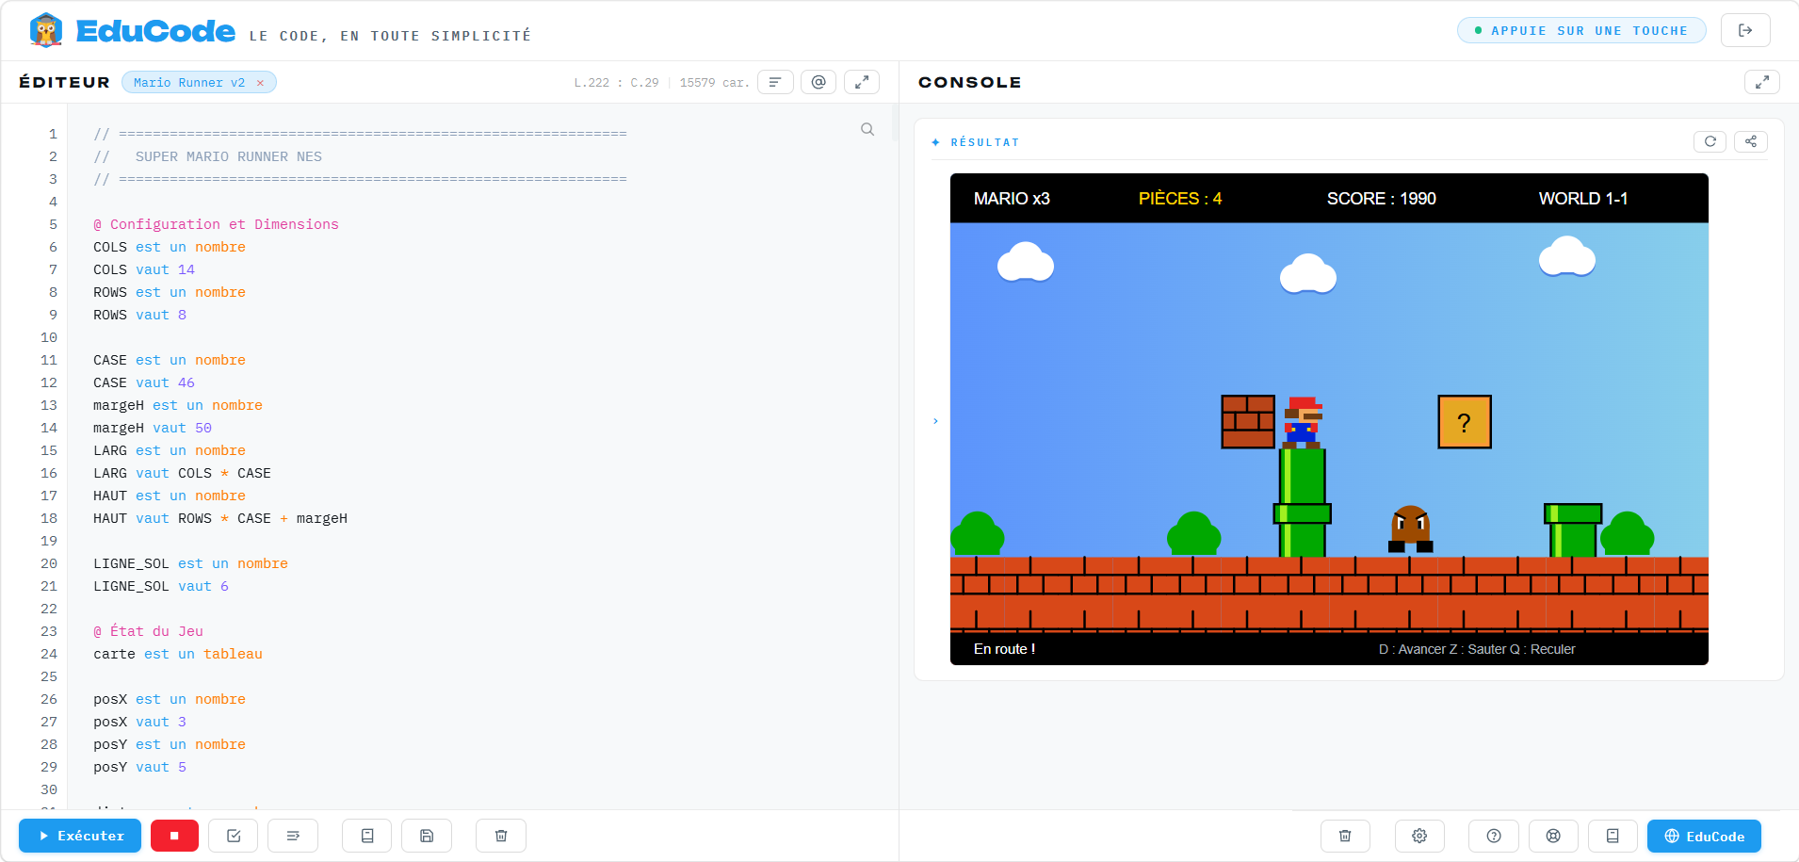Click the blue EduCode globe button
This screenshot has height=862, width=1799.
point(1704,836)
